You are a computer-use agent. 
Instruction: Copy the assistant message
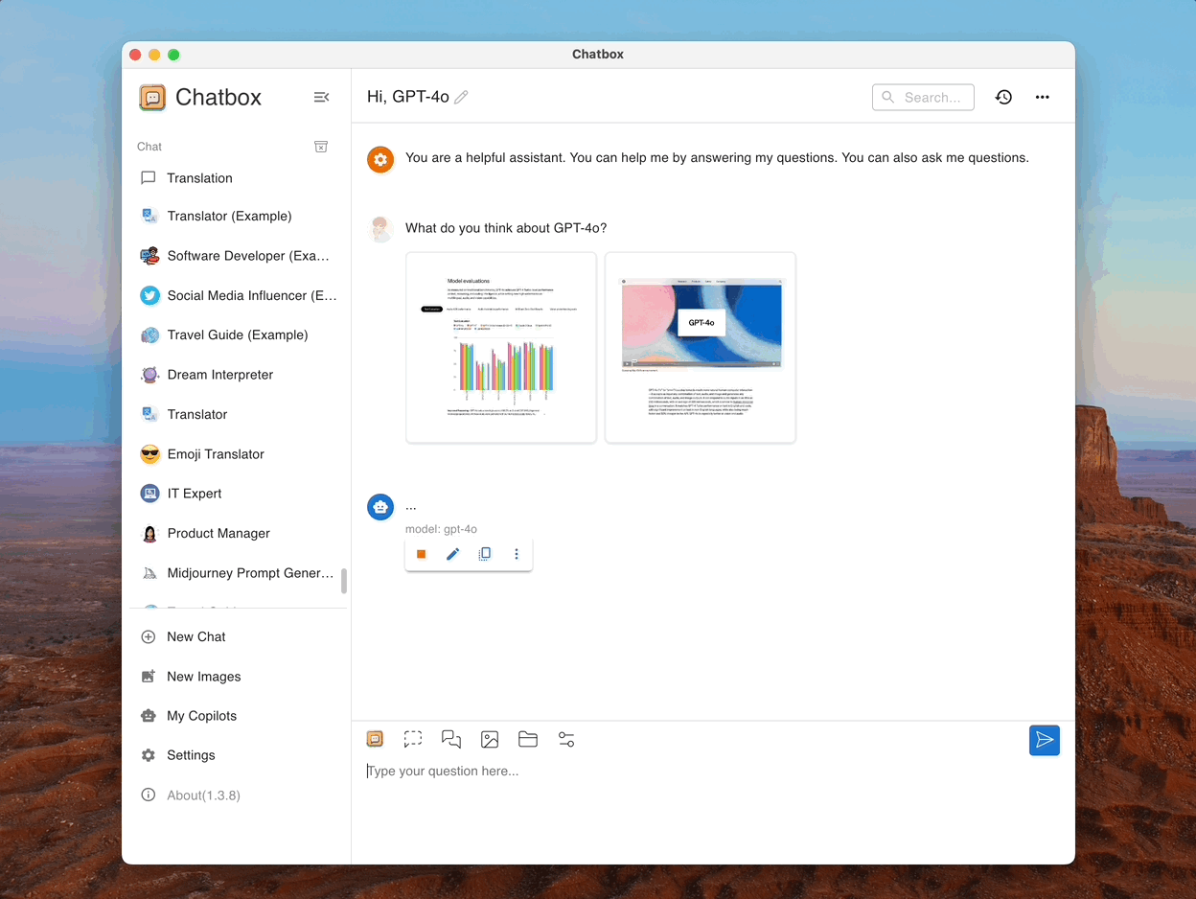(x=484, y=554)
